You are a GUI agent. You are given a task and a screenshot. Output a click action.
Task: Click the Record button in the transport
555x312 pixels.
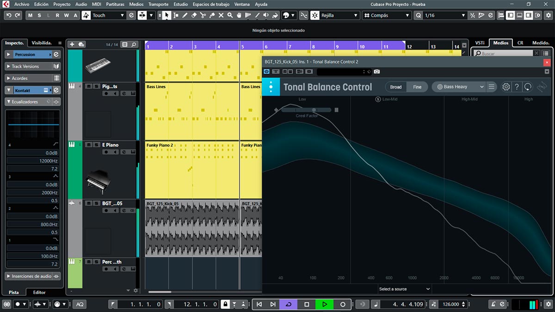[x=343, y=304]
